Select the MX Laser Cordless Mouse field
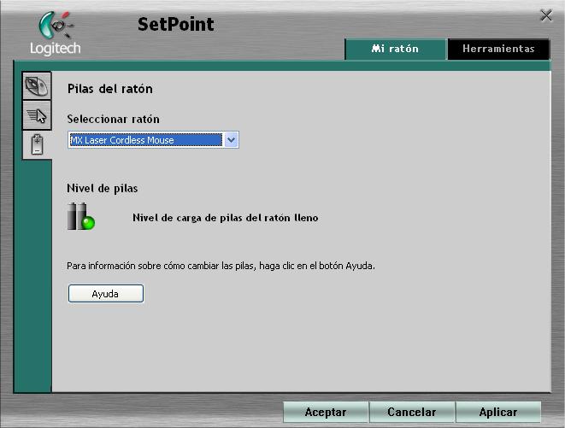The width and height of the screenshot is (565, 428). pos(145,140)
